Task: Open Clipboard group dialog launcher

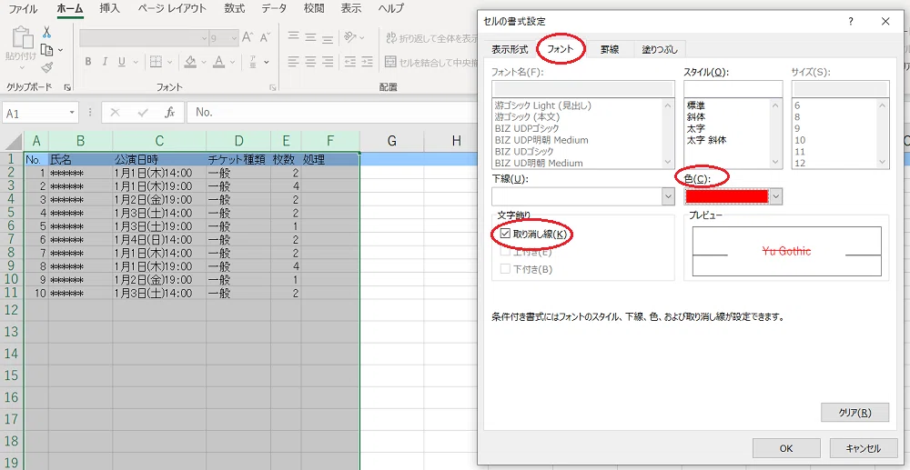Action: click(x=68, y=87)
